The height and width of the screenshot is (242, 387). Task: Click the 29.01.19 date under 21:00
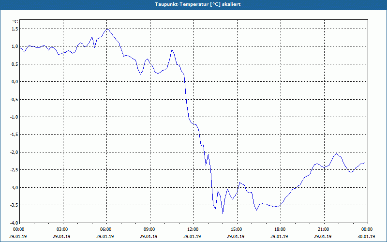point(323,236)
